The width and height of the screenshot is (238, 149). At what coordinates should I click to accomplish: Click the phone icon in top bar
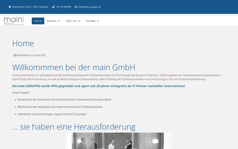(53, 7)
